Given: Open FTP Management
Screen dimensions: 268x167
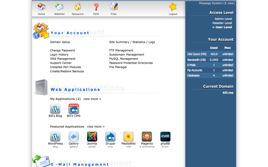Looking at the screenshot, I should click(x=121, y=50).
